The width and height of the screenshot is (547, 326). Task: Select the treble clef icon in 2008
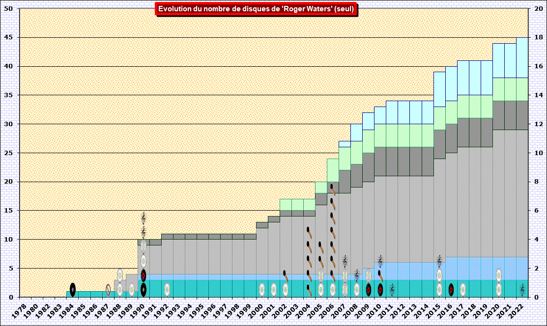tap(356, 275)
